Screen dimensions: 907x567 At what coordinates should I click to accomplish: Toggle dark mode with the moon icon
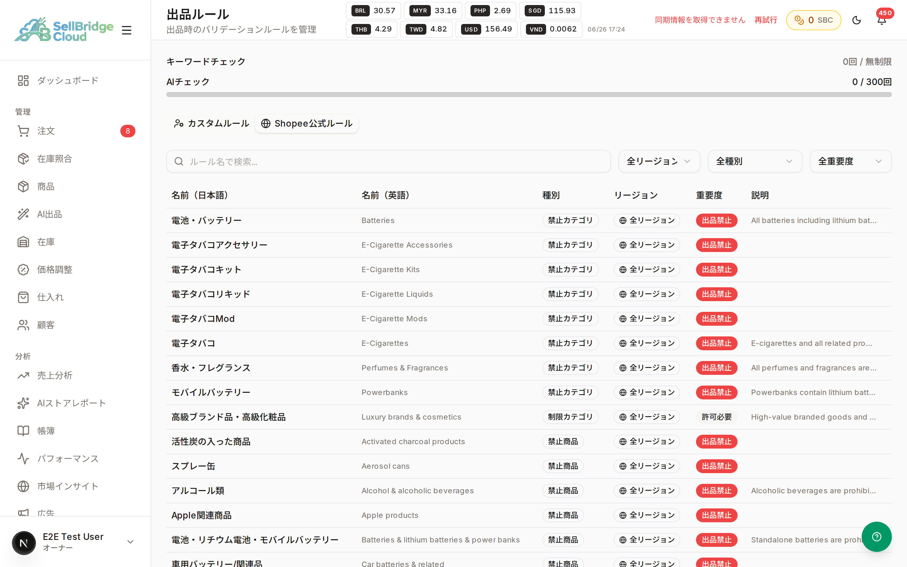856,20
